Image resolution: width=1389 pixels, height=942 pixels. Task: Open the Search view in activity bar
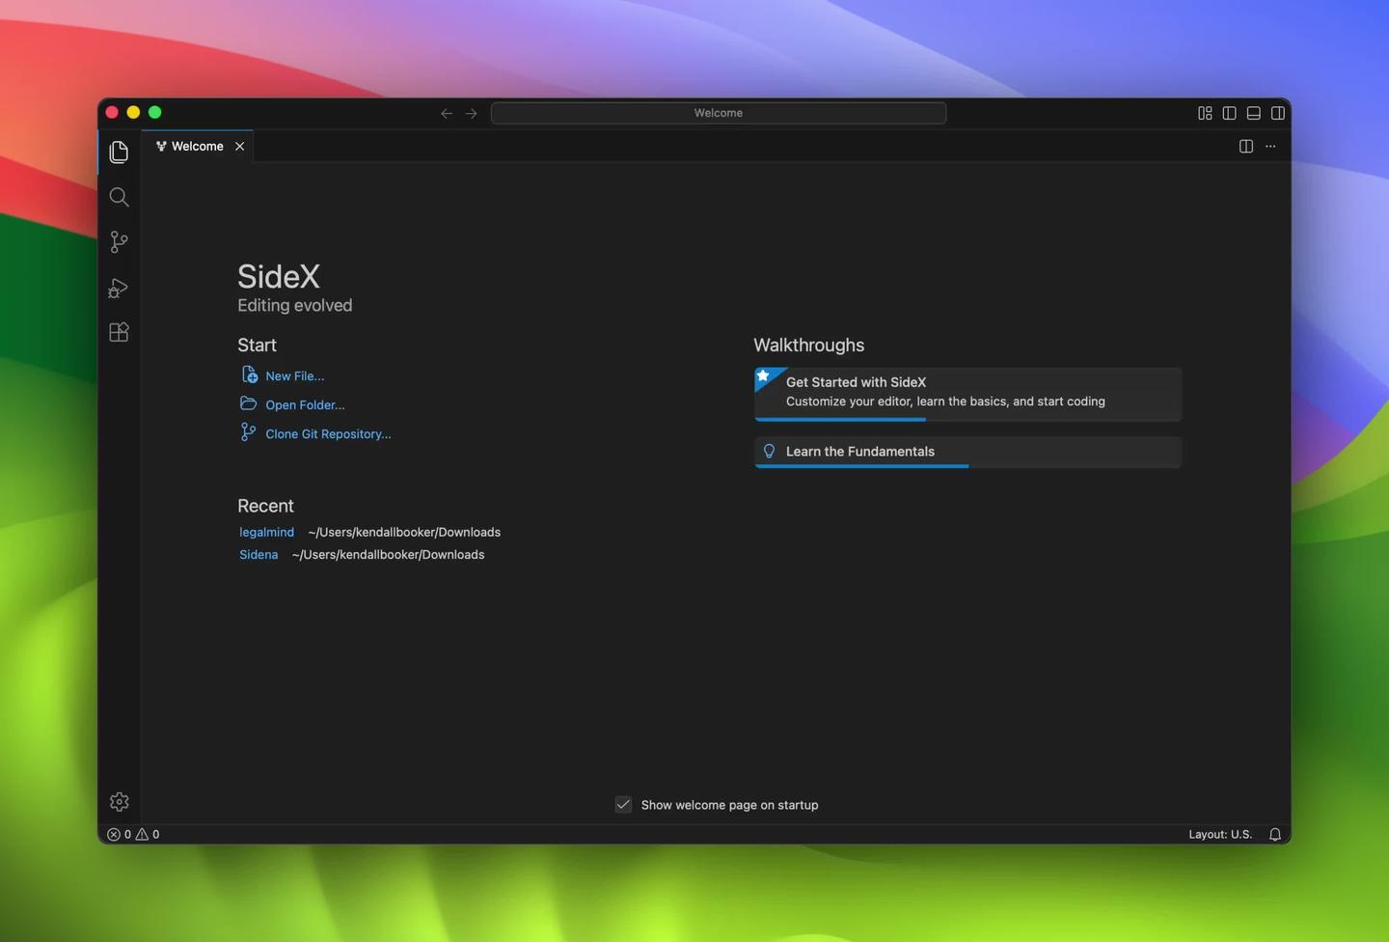tap(119, 197)
